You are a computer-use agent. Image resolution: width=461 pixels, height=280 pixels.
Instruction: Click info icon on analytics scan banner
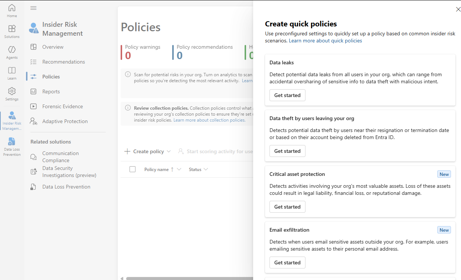128,75
